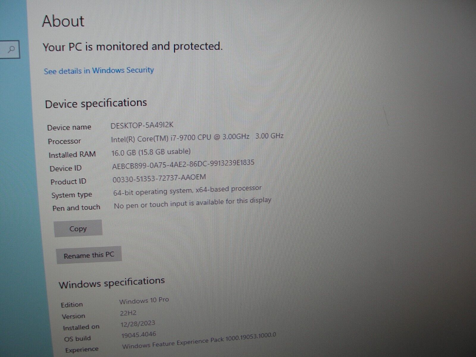476x357 pixels.
Task: Select the device name DESKTOP-5A49I2K
Action: 142,125
